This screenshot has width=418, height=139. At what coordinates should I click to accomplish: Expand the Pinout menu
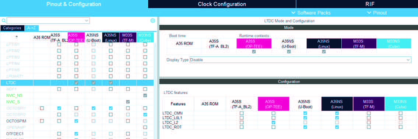pos(377,13)
